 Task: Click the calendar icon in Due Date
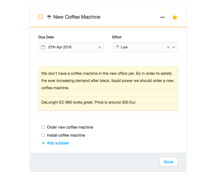[43, 47]
